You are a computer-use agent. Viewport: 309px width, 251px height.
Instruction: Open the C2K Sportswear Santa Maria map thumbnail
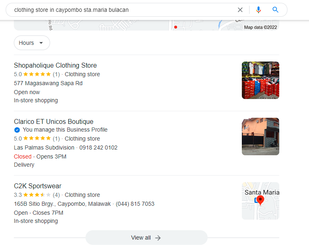(261, 201)
